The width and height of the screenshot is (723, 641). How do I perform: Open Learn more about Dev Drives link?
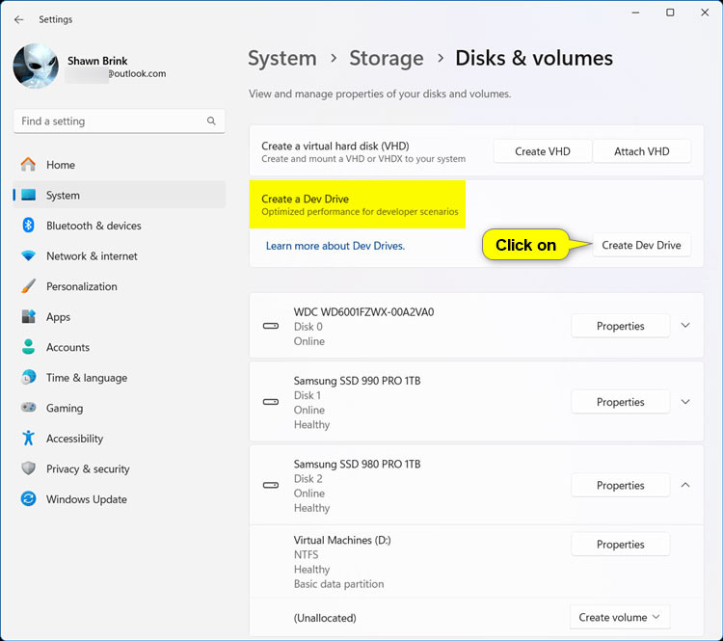(335, 246)
